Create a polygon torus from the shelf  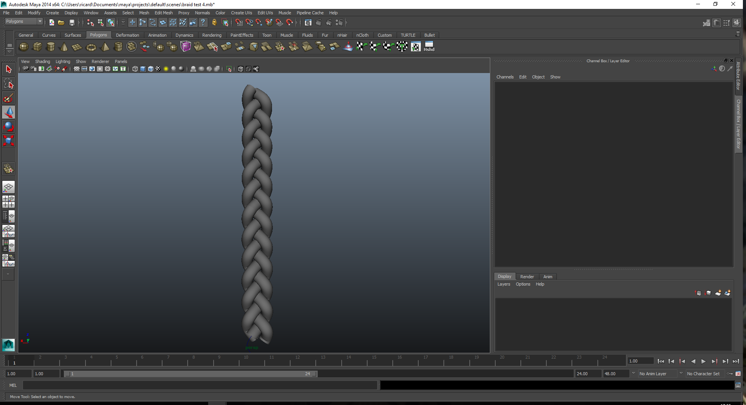pyautogui.click(x=91, y=47)
